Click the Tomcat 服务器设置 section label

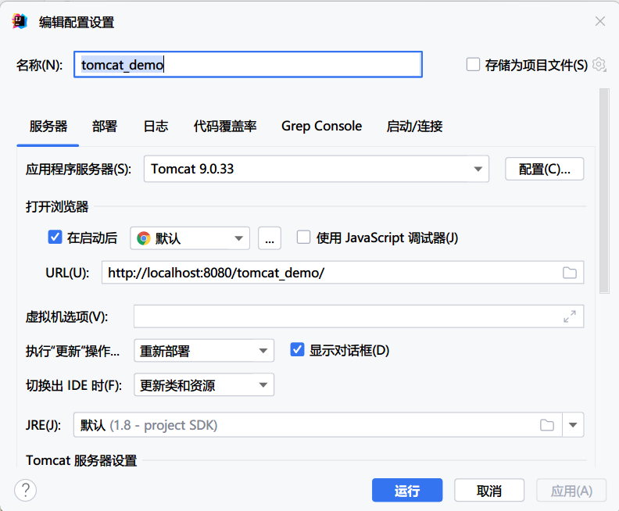[81, 460]
